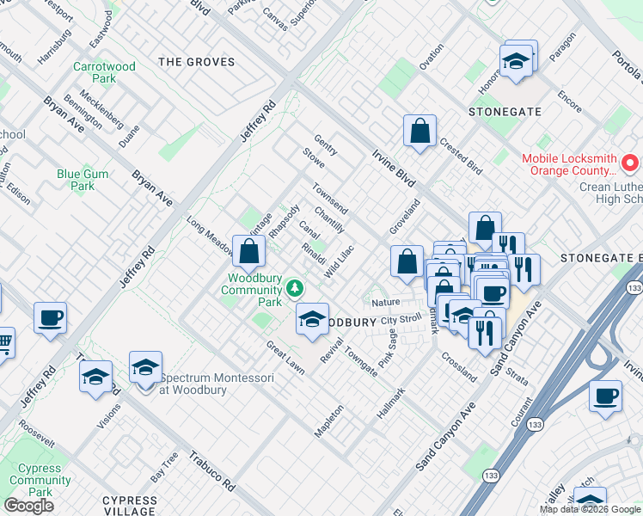
Task: Click the 'Mobile Locksmith Orange County' text
Action: click(x=569, y=164)
